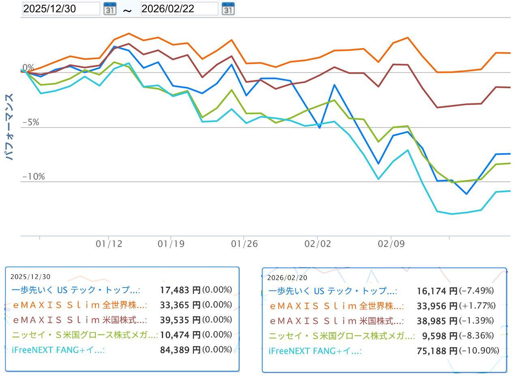This screenshot has height=386, width=519.
Task: Select eMAXIS Slim 全世界株 in the 2025/12/30 panel
Action: point(79,305)
